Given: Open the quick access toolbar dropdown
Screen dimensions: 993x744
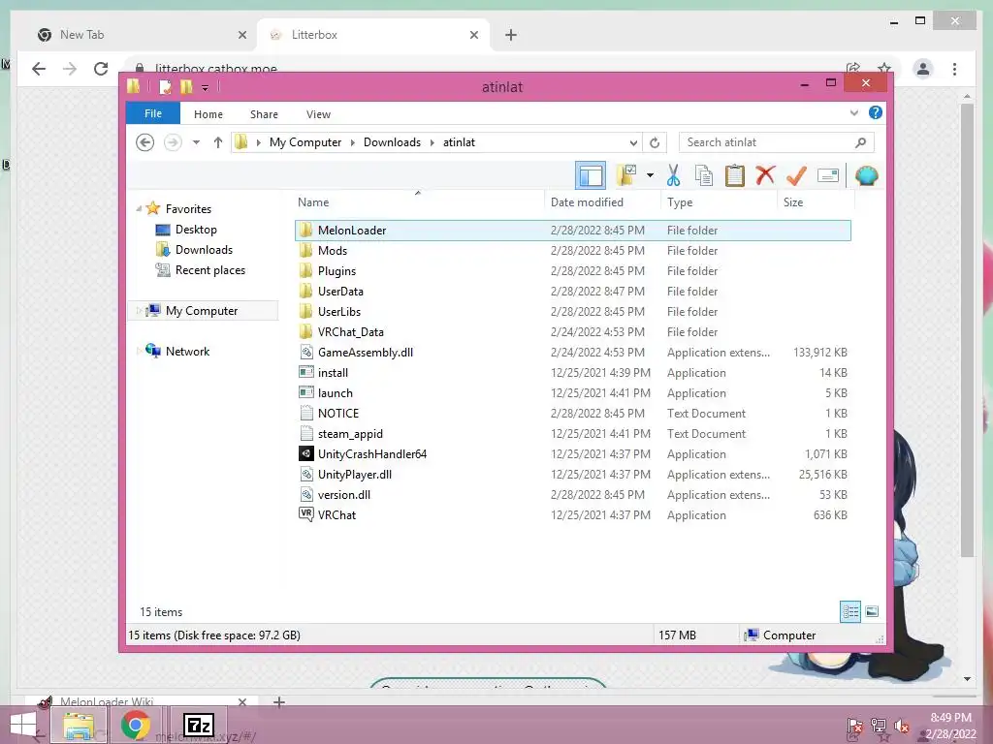Looking at the screenshot, I should (205, 88).
